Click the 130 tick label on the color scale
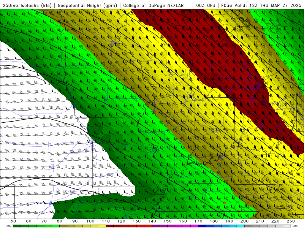 (137, 221)
